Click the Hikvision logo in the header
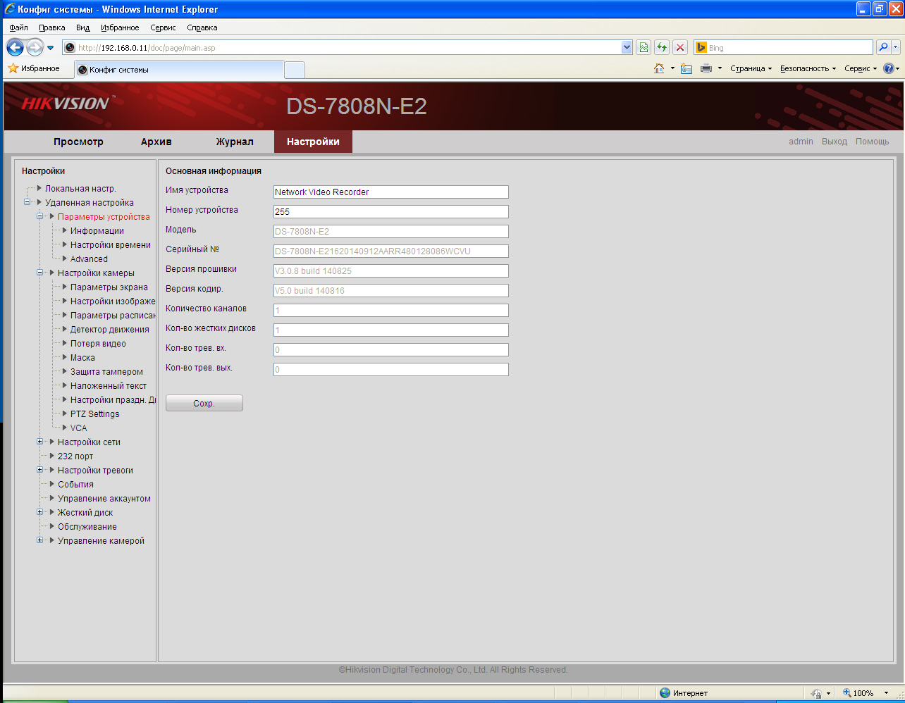The image size is (905, 703). [x=67, y=104]
